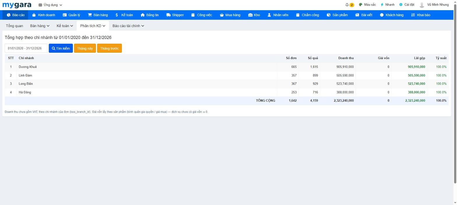This screenshot has width=457, height=205.
Task: Select the Hà Đông branch row
Action: [x=226, y=92]
